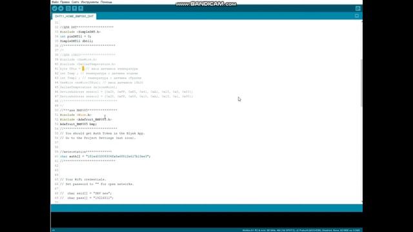Click the SimpleDHT11 dht11 declaration line
The height and width of the screenshot is (232, 413).
76,41
